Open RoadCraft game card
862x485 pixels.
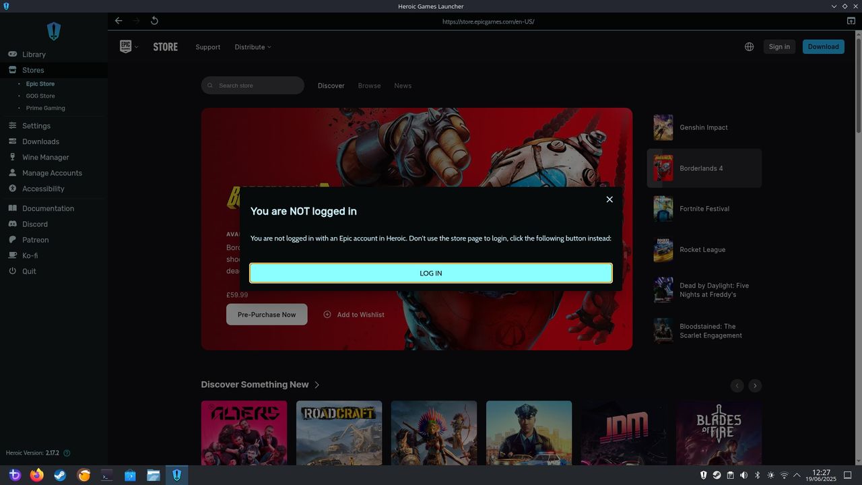(339, 433)
